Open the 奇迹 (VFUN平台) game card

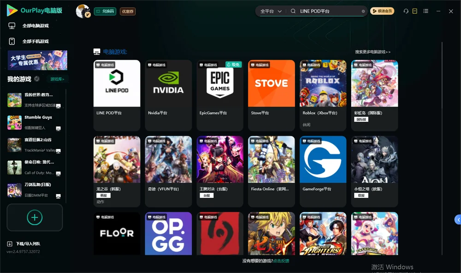(x=168, y=172)
